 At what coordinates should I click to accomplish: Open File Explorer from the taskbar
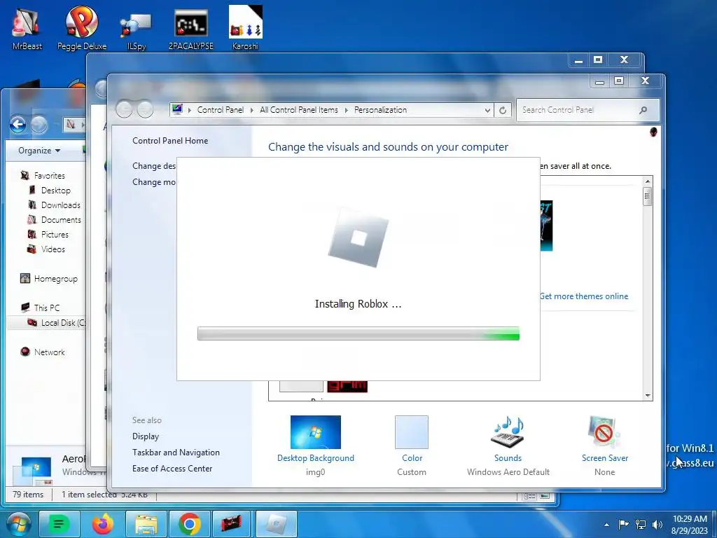146,524
